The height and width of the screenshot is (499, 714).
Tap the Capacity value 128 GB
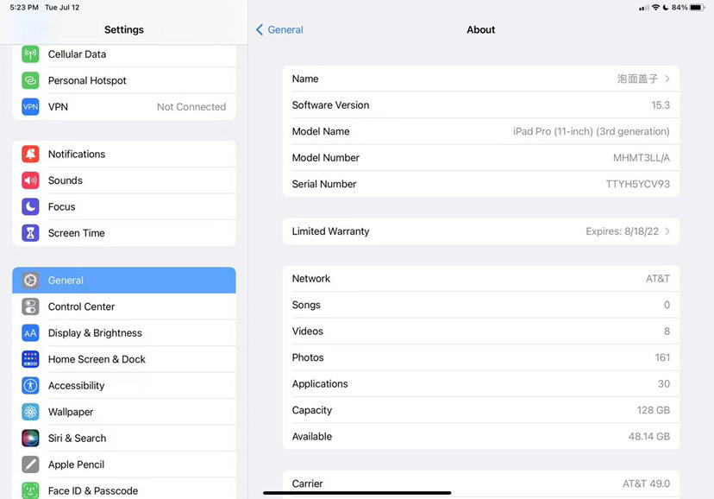coord(653,411)
